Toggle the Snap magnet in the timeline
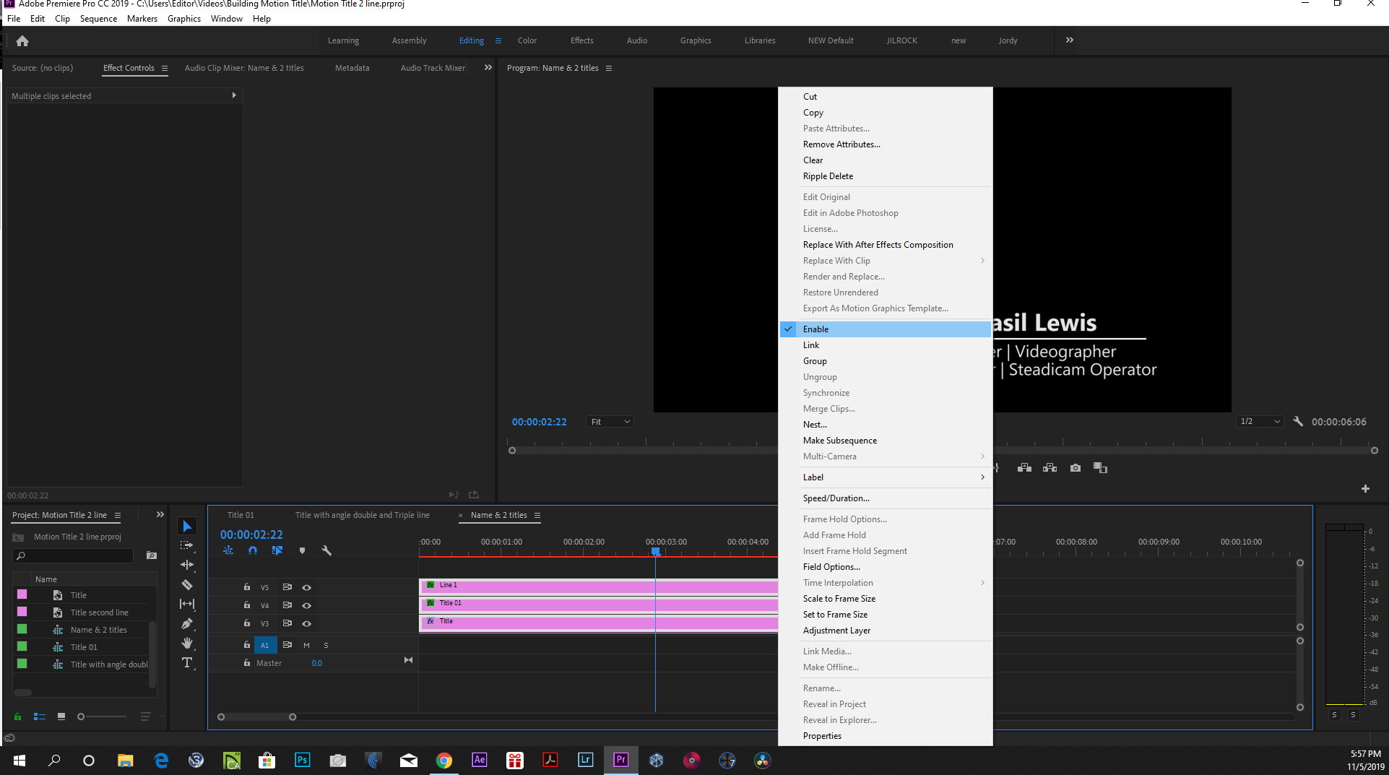1389x775 pixels. [x=253, y=550]
